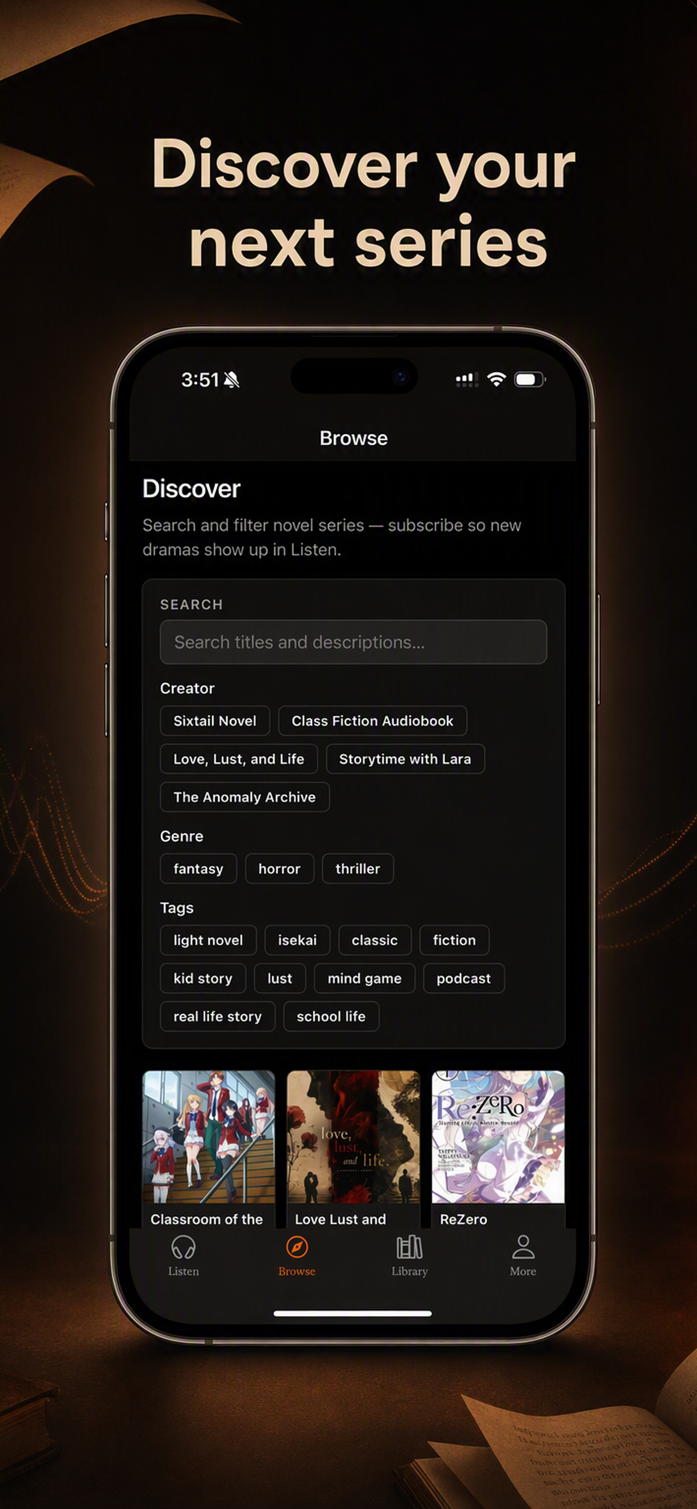The height and width of the screenshot is (1509, 697).
Task: Open the Listen tab headphones icon
Action: pyautogui.click(x=184, y=1247)
